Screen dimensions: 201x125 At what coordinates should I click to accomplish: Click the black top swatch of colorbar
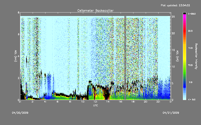click(x=184, y=13)
